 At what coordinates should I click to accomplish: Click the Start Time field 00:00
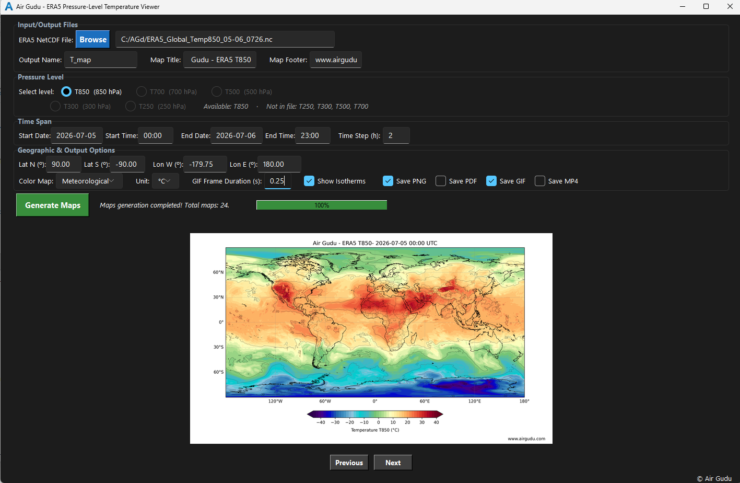tap(156, 135)
